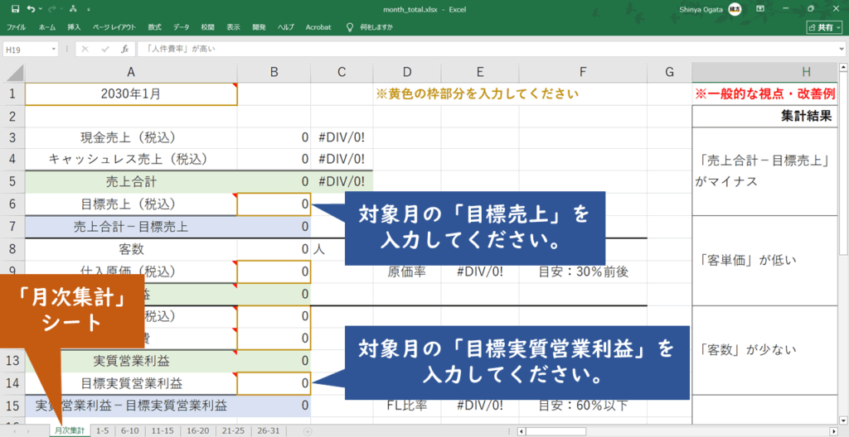849x437 pixels.
Task: Click the formula bar Enter checkmark icon
Action: pos(105,50)
